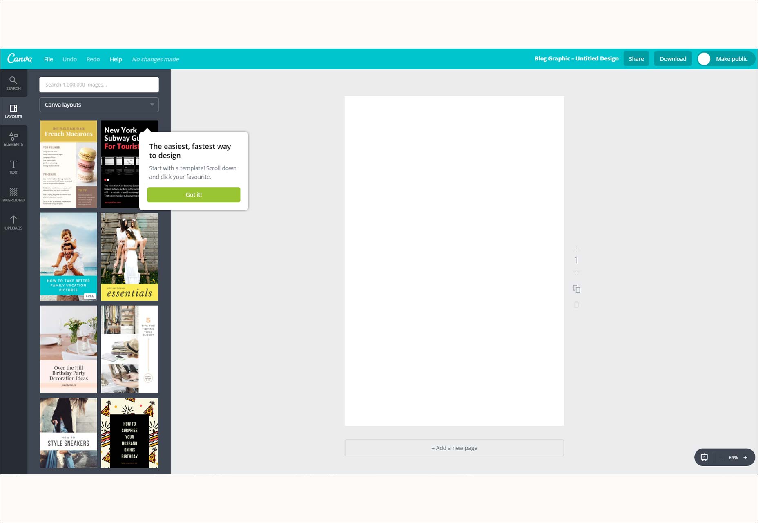This screenshot has height=523, width=758.
Task: Click the presentation mode icon
Action: (704, 457)
